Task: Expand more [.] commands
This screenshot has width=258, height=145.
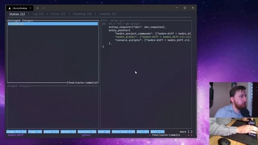Action: point(186,132)
